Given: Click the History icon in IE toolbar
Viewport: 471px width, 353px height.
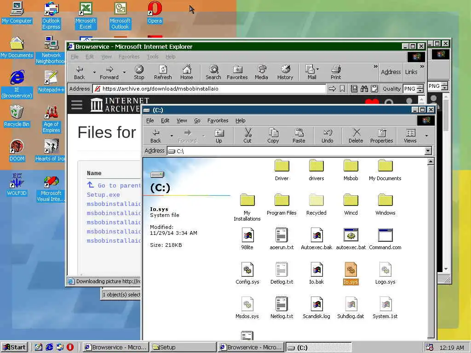Looking at the screenshot, I should (285, 72).
